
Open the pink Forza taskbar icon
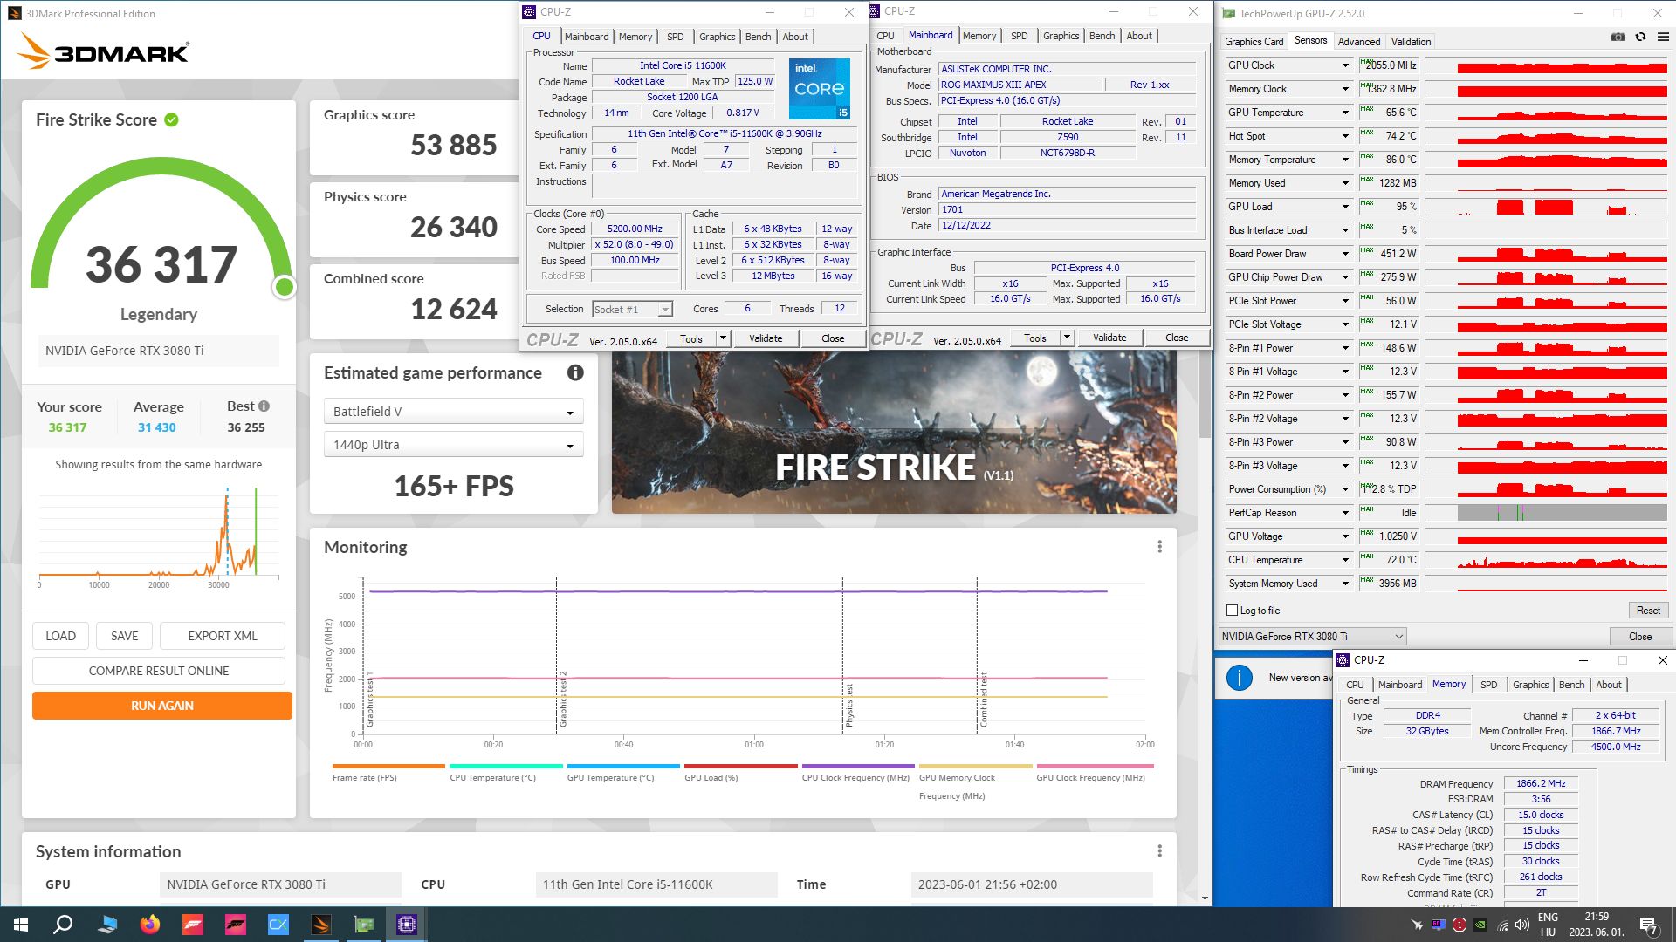[x=236, y=925]
